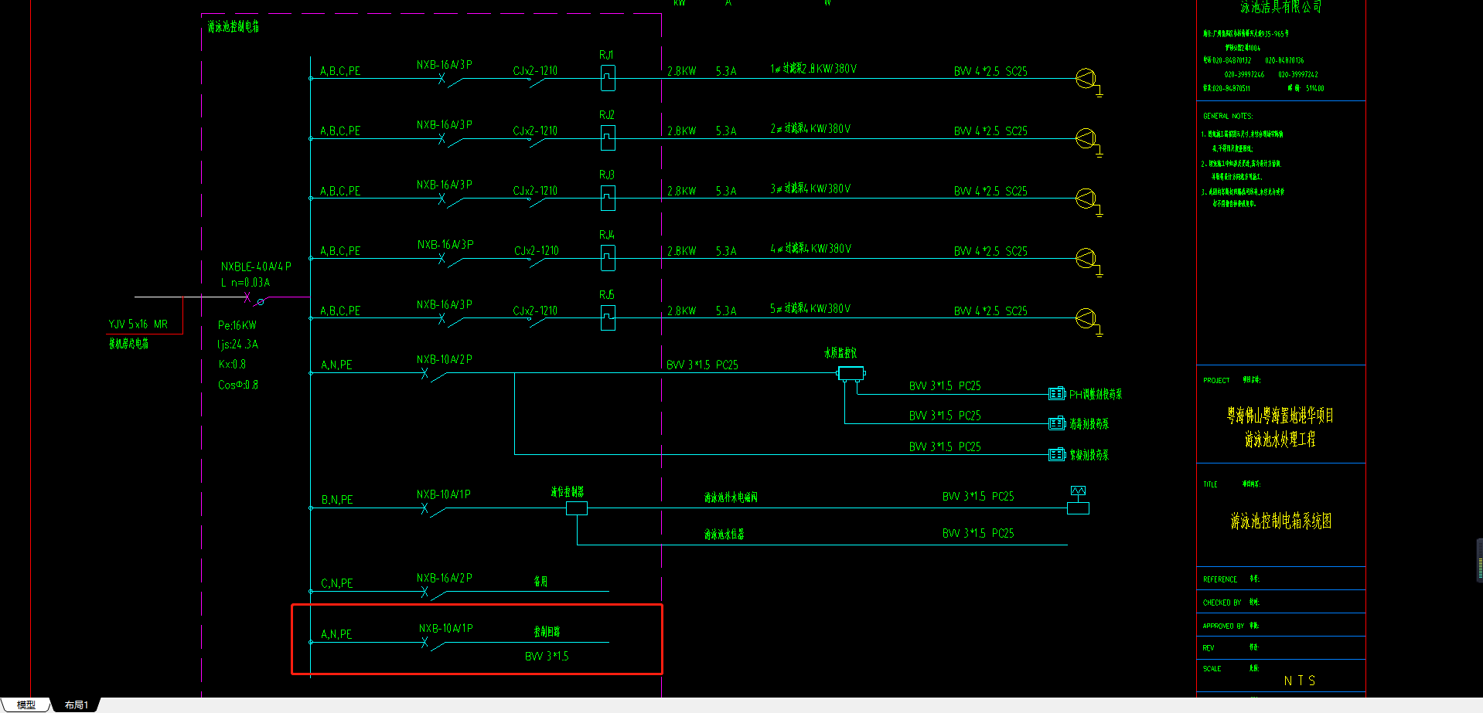Select the 游泳池水位器 label

click(x=724, y=535)
